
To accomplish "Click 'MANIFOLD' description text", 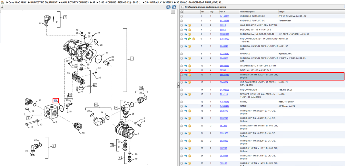I will (x=245, y=54).
